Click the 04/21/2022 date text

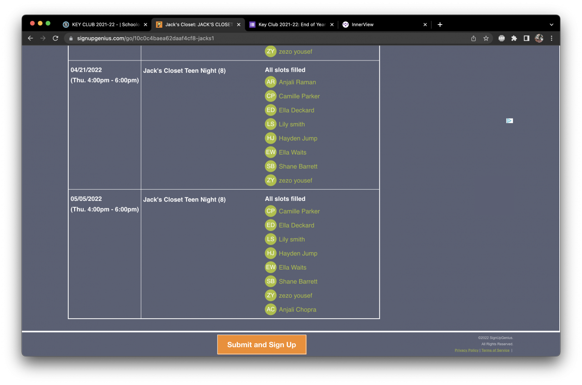(86, 70)
